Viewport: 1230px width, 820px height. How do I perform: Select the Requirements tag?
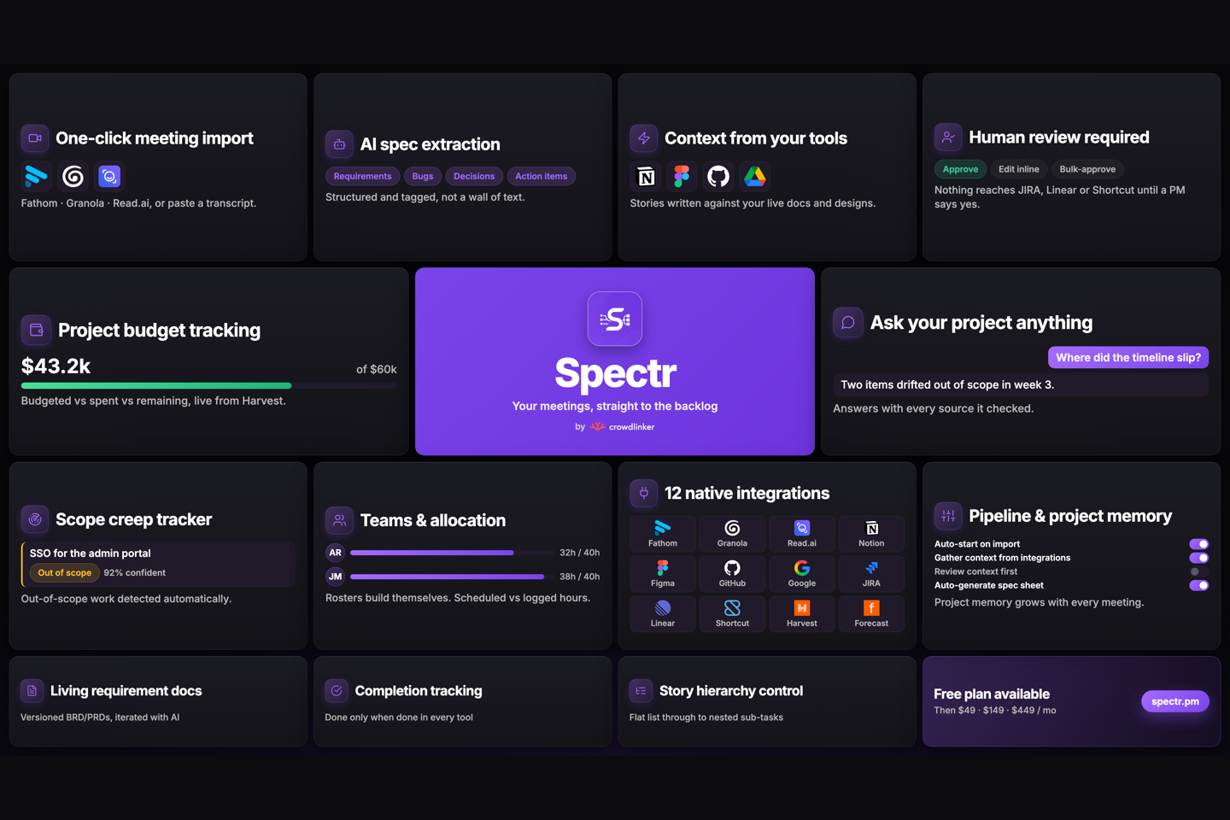pyautogui.click(x=362, y=176)
